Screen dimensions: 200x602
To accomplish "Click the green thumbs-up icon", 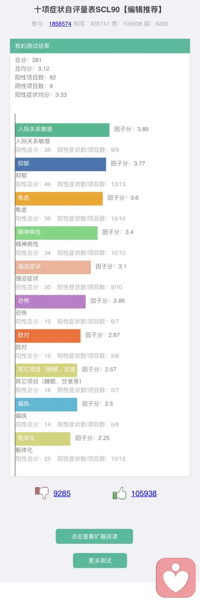I will pyautogui.click(x=120, y=494).
